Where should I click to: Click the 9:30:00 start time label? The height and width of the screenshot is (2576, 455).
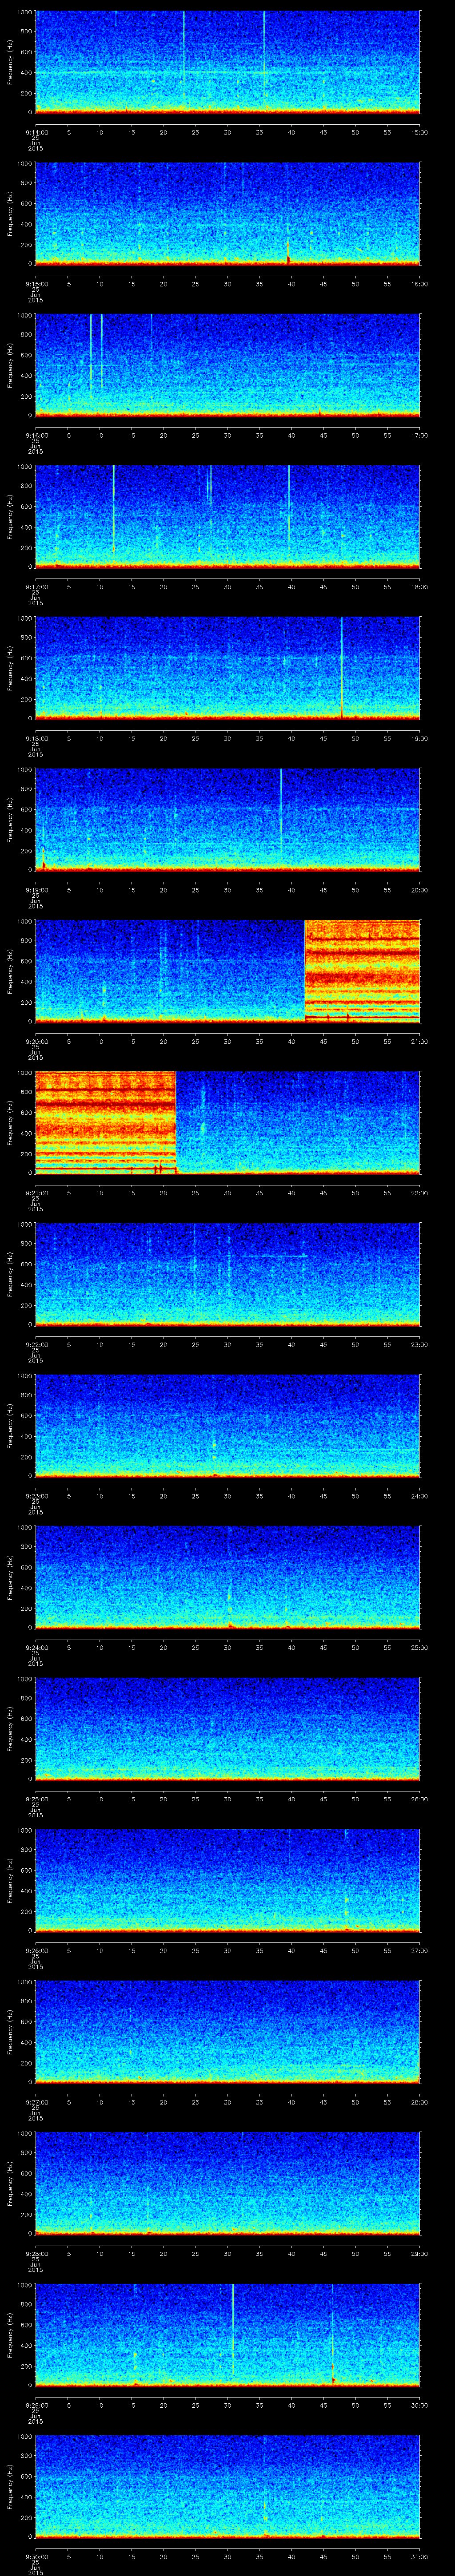tap(36, 2556)
